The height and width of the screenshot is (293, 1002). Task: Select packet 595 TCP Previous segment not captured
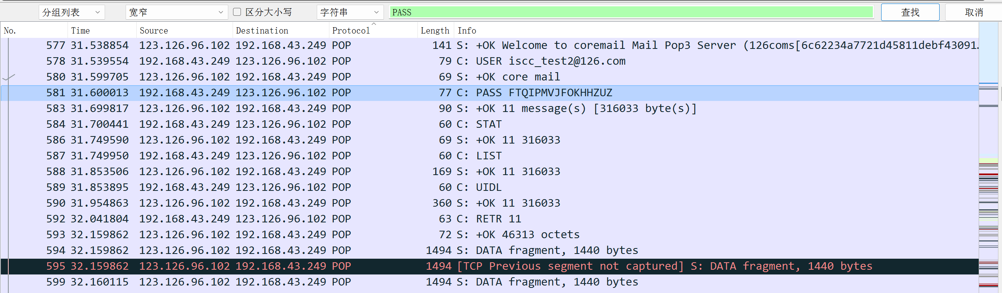[x=490, y=266]
